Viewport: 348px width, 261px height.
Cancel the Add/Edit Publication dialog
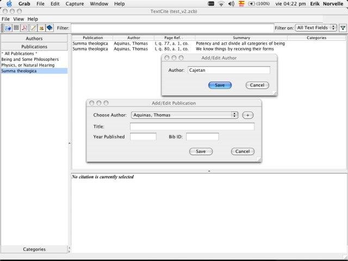coord(243,151)
